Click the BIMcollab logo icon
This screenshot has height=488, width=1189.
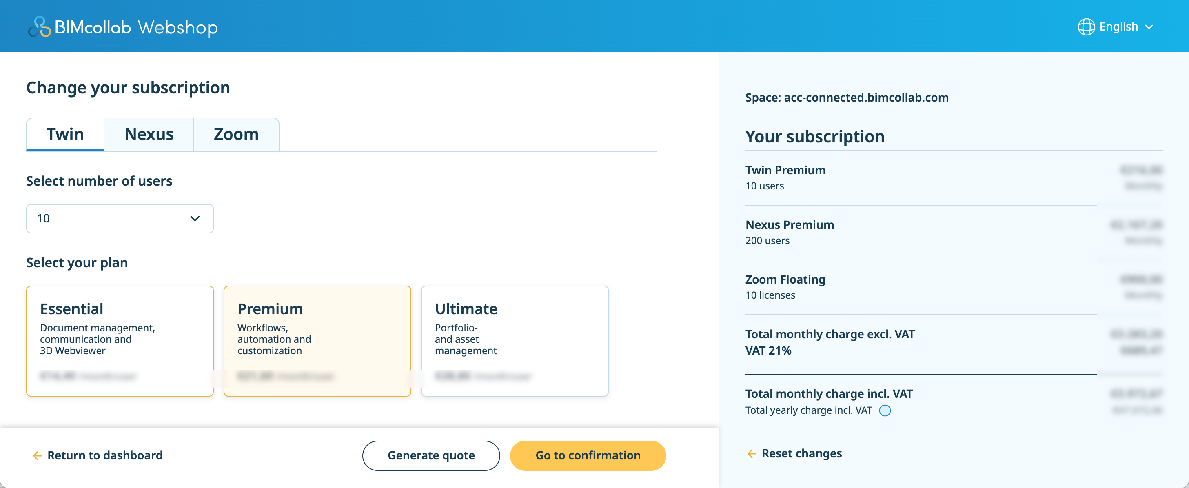(39, 27)
